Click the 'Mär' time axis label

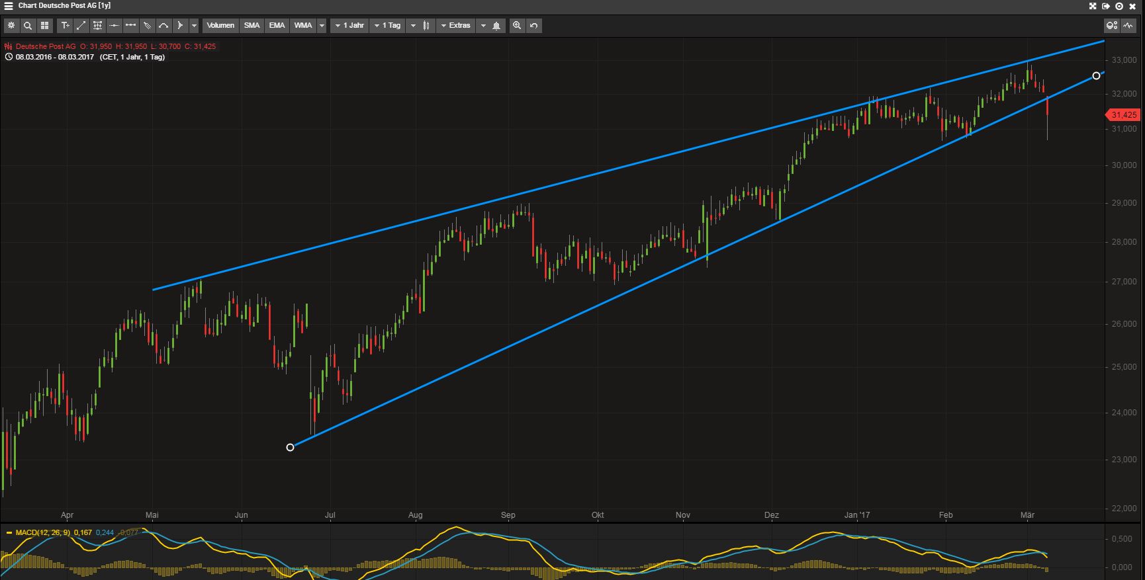pos(1027,515)
